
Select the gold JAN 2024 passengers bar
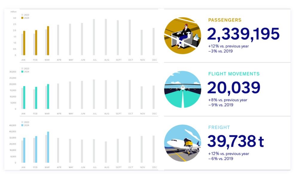(24, 43)
